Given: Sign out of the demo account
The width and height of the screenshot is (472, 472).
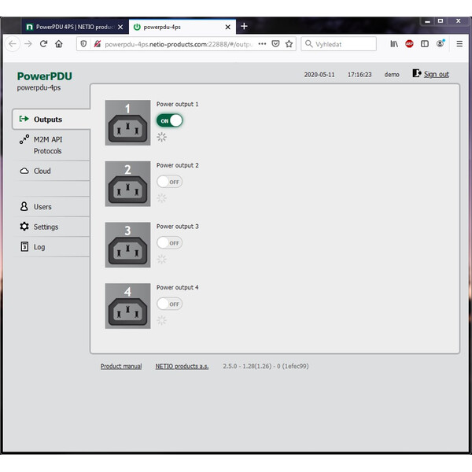Looking at the screenshot, I should [436, 75].
